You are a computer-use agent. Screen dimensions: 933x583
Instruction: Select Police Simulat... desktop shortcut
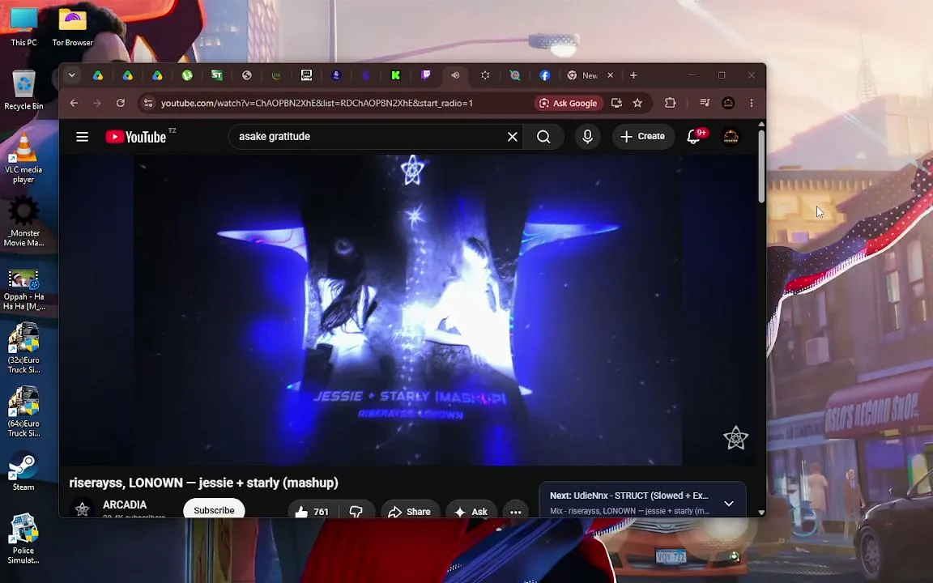tap(23, 538)
